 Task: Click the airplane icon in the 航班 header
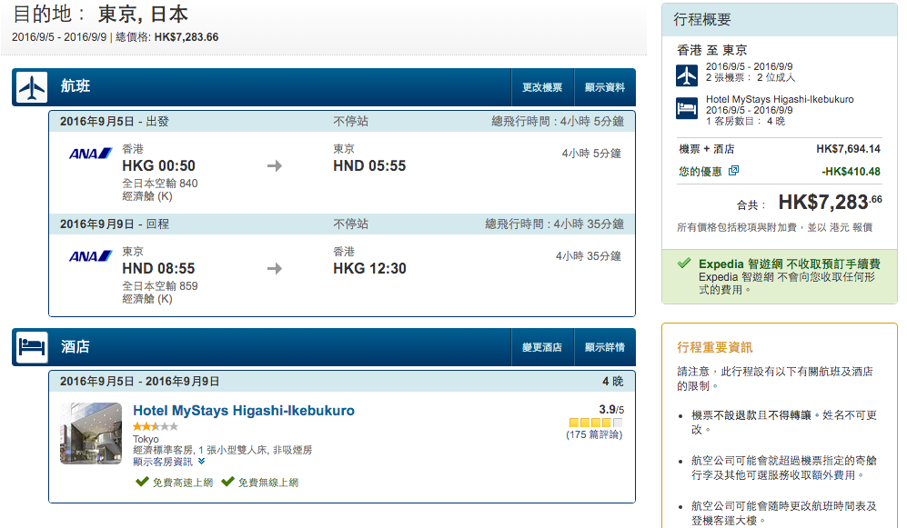[x=31, y=87]
